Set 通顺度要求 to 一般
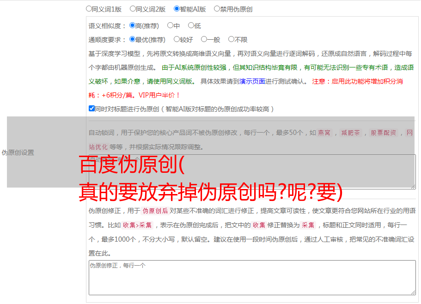The height and width of the screenshot is (304, 421). (x=204, y=39)
